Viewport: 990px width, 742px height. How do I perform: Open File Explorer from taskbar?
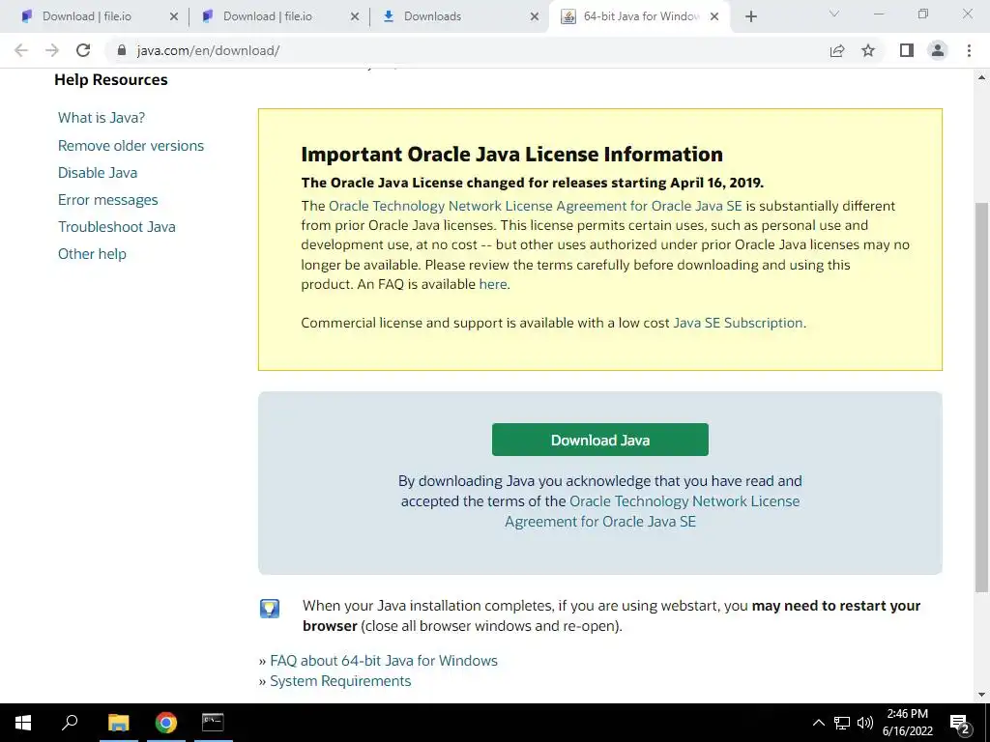(x=119, y=723)
